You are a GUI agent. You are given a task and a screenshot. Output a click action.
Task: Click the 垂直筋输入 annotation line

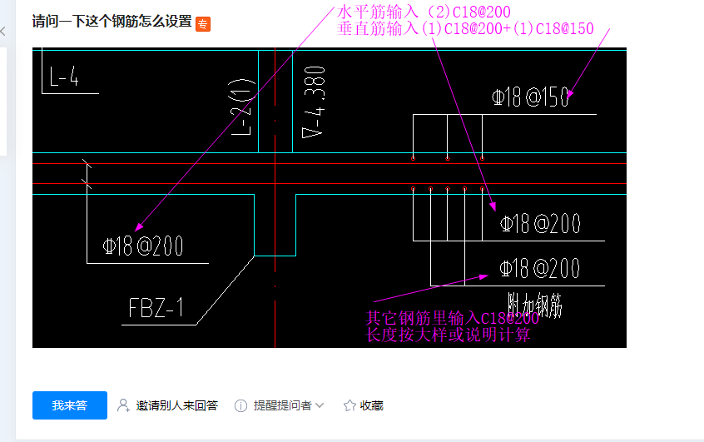pyautogui.click(x=465, y=29)
